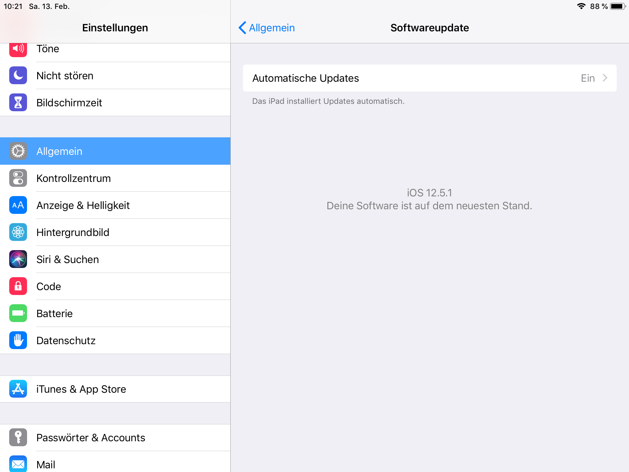The height and width of the screenshot is (472, 629).
Task: Tap the Code lock icon
Action: click(18, 286)
